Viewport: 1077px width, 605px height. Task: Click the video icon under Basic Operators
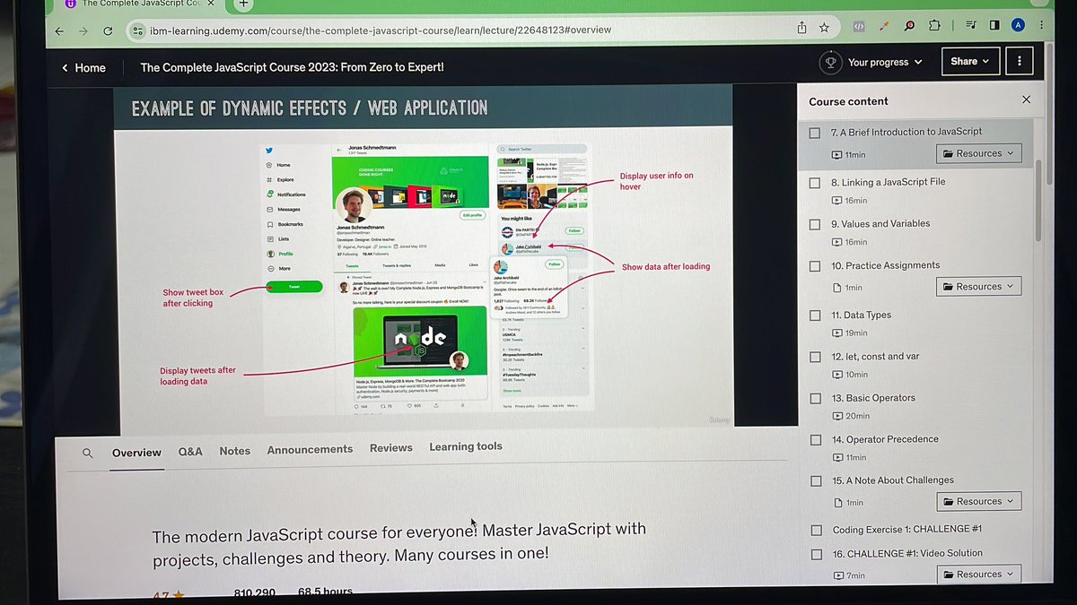836,416
